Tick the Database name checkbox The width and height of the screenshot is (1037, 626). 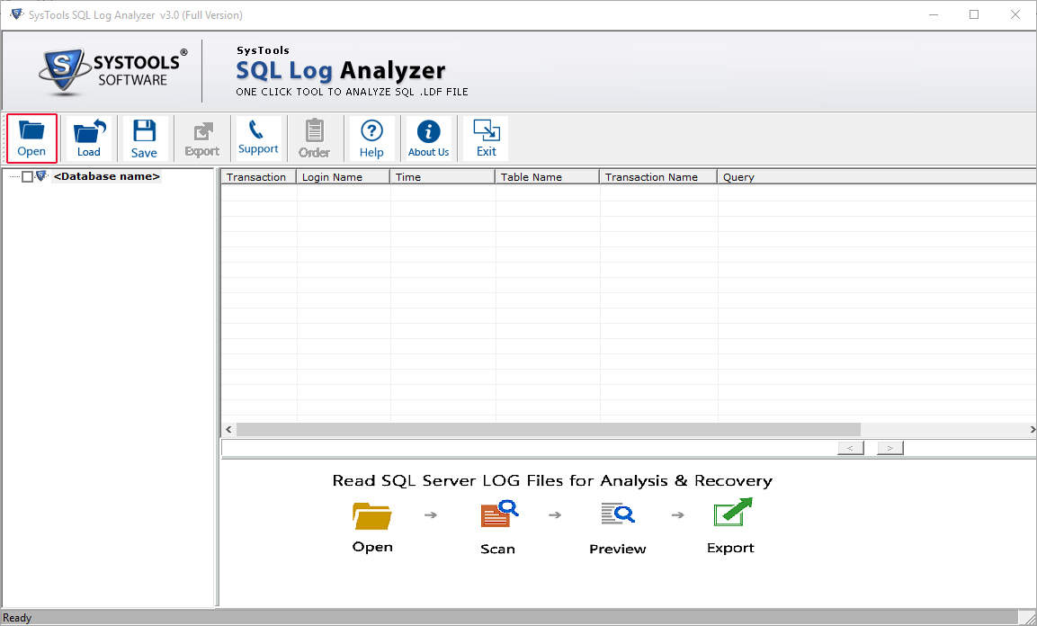(x=27, y=176)
